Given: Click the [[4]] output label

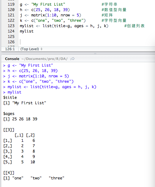Looking at the screenshot, I should pos(9,173).
